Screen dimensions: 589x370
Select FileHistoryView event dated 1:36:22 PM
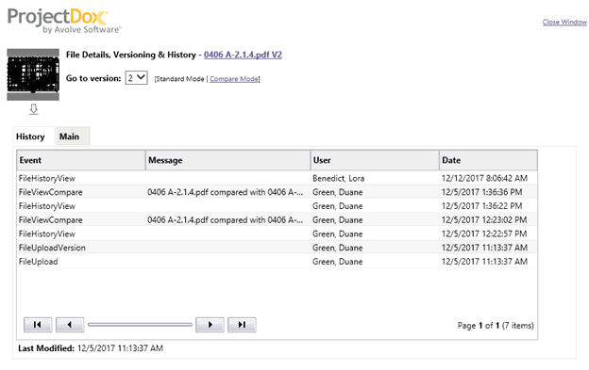click(x=47, y=206)
